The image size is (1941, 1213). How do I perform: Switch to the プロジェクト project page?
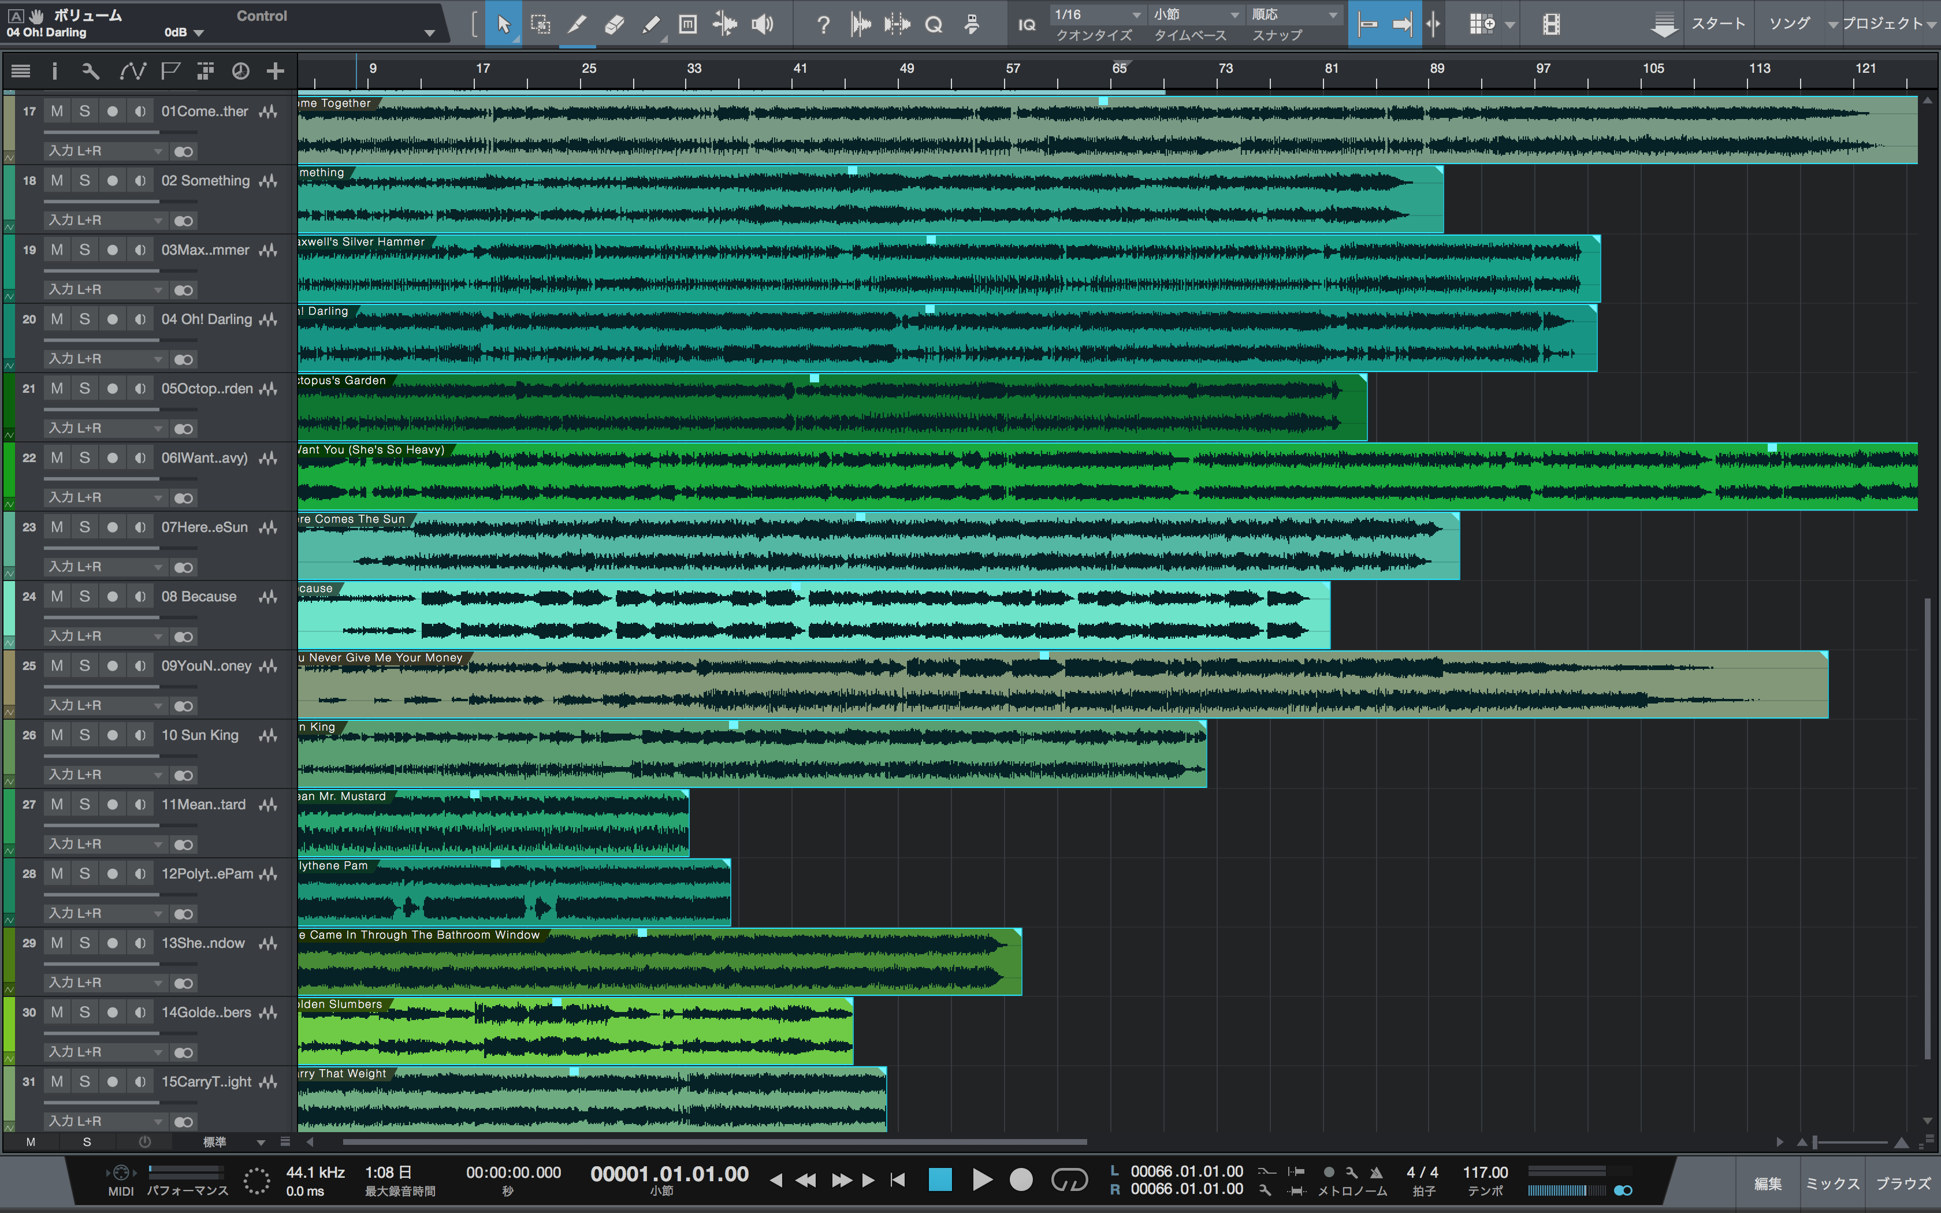(1881, 23)
